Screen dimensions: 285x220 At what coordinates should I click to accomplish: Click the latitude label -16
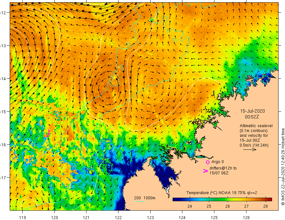pyautogui.click(x=4, y=145)
